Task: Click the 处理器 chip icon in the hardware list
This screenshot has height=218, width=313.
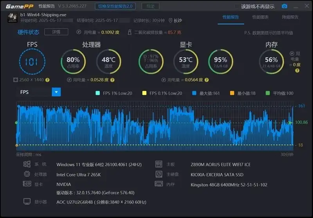Action: (27, 174)
